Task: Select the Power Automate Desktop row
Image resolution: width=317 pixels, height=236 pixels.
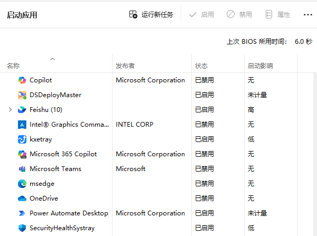Action: click(x=69, y=213)
